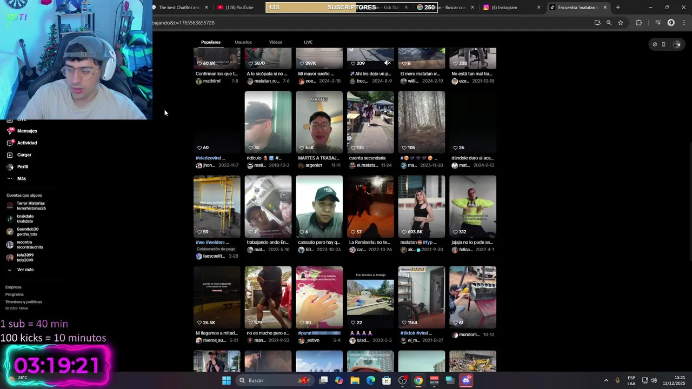Click argenkrr author name under video

click(314, 165)
